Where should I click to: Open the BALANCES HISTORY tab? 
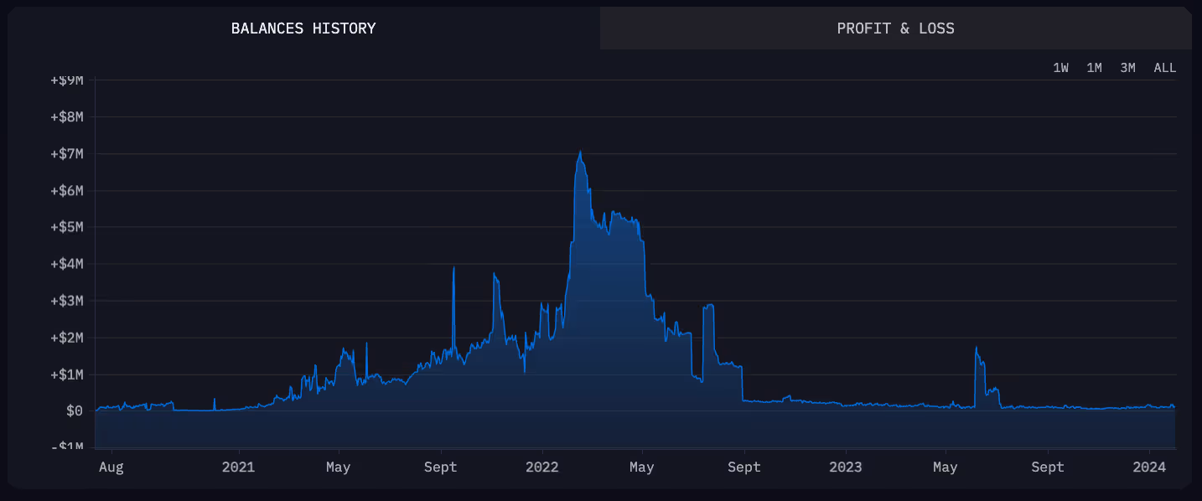click(x=303, y=28)
